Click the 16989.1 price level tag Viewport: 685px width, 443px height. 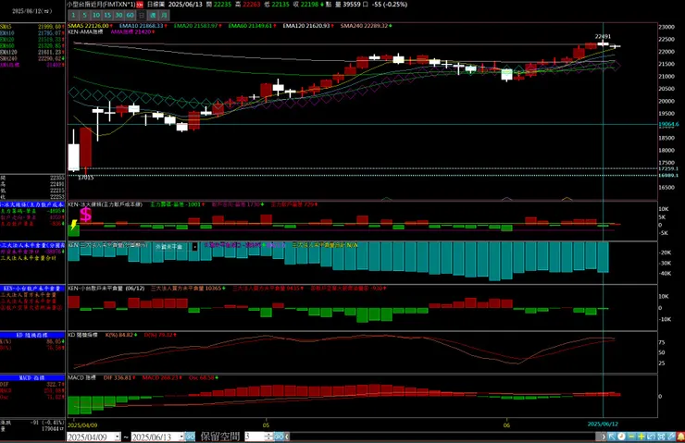tap(668, 176)
